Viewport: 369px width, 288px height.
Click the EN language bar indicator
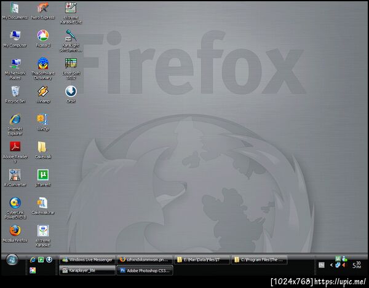click(322, 265)
